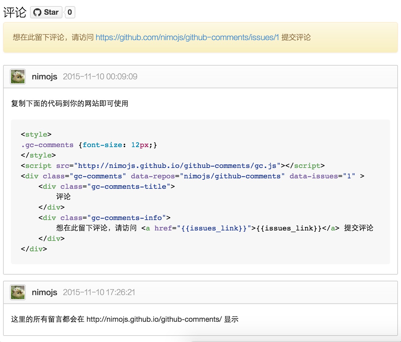Image resolution: width=401 pixels, height=342 pixels.
Task: Click the href {{issues_link}} value in code
Action: [x=214, y=228]
